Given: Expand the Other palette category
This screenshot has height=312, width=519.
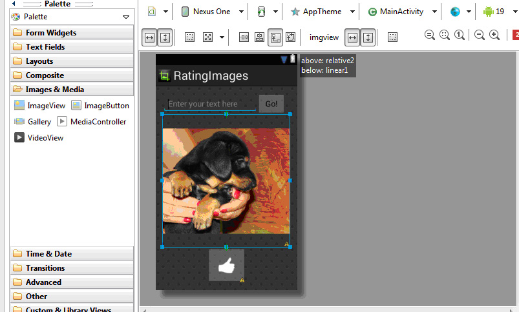Looking at the screenshot, I should (x=72, y=296).
